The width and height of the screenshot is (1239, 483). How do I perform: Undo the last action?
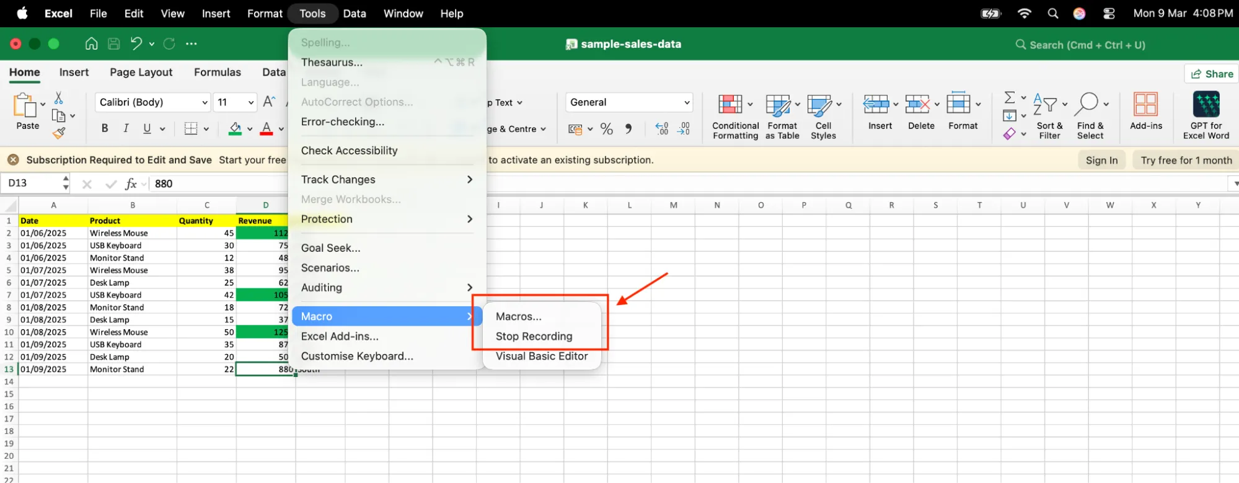click(x=136, y=43)
